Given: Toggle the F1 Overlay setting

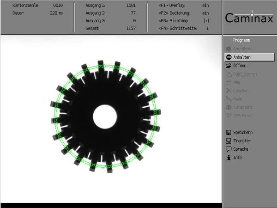Looking at the screenshot, I should point(205,6).
